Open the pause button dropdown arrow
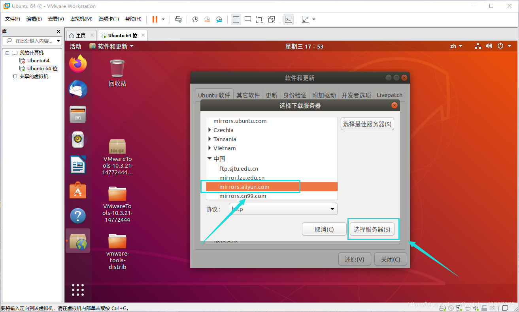The height and width of the screenshot is (312, 519). coord(163,19)
